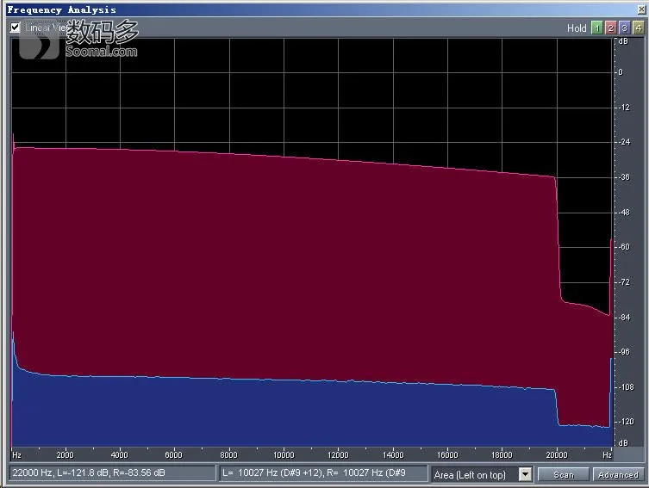Viewport: 649px width, 488px height.
Task: Click the 20000 label on frequency axis
Action: 556,455
